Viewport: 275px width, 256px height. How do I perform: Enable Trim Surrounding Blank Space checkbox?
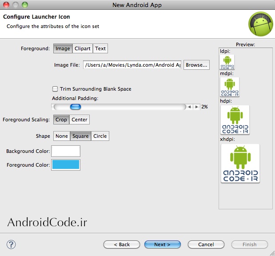pos(55,89)
